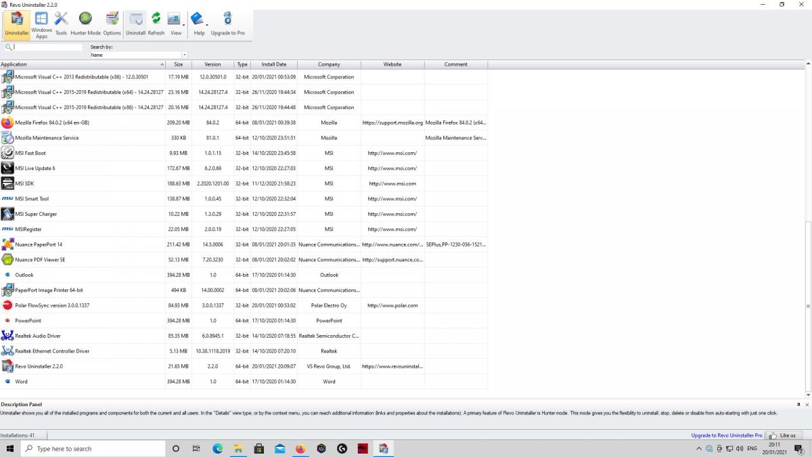Open the Uninstaller tab in the toolbar
This screenshot has height=457, width=812.
[16, 24]
